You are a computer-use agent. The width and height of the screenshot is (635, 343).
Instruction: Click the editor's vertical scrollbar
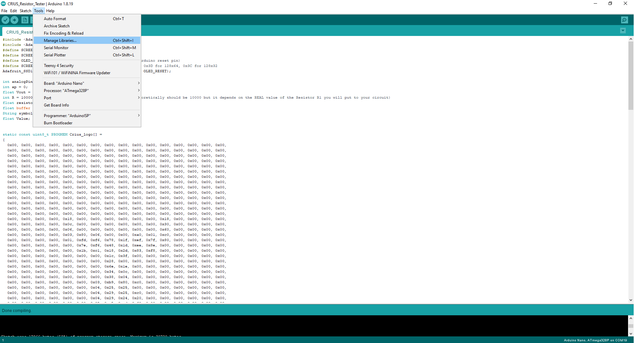click(x=631, y=76)
